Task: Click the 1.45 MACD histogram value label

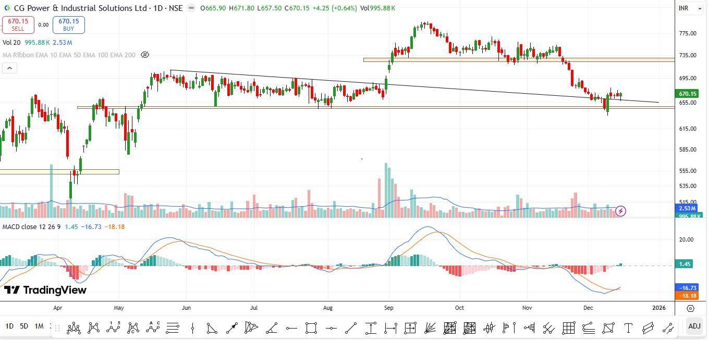Action: 685,264
